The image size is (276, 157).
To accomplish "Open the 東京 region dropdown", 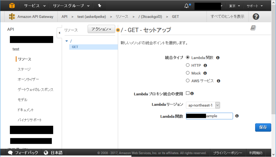I will tap(234, 6).
